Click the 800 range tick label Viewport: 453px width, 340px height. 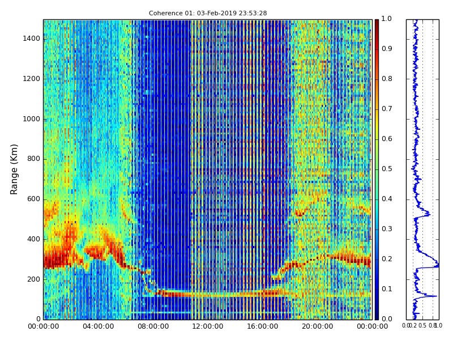tap(33, 159)
